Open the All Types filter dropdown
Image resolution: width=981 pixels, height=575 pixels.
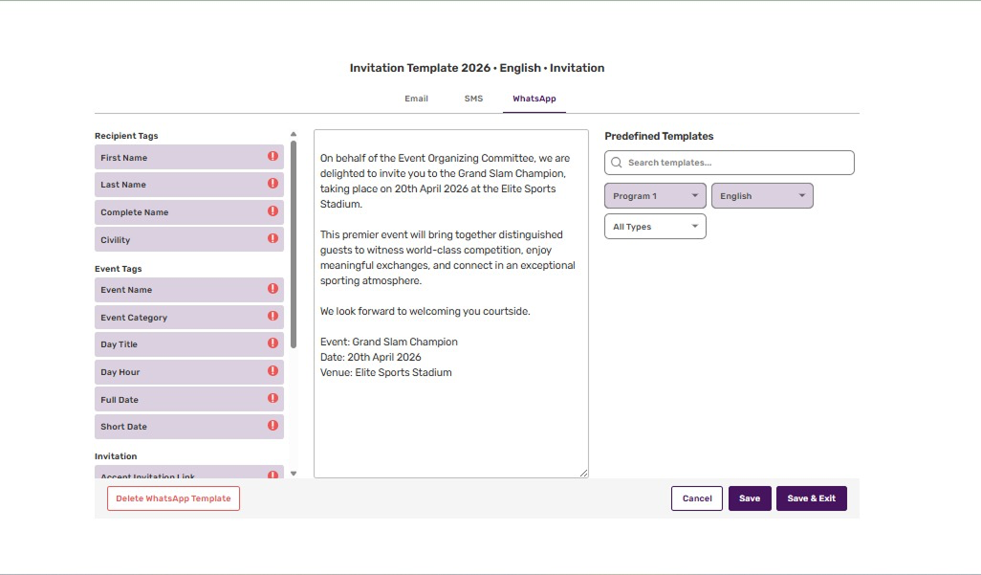coord(655,227)
